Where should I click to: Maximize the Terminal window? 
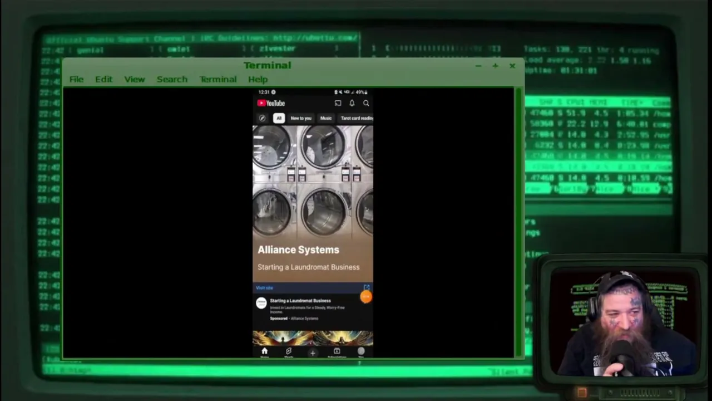pyautogui.click(x=495, y=66)
